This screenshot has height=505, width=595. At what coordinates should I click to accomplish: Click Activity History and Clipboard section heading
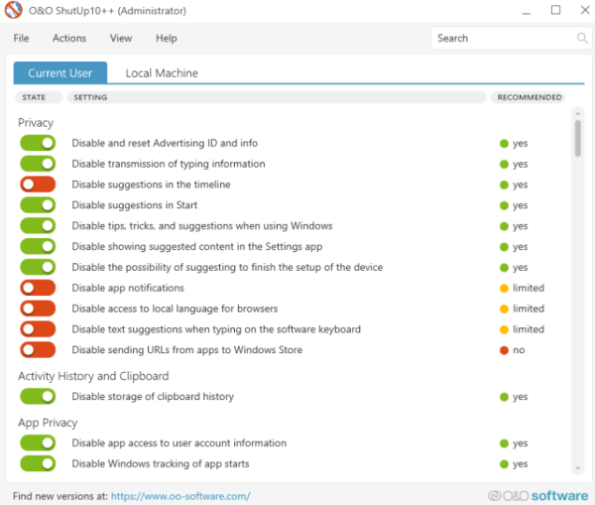coord(93,376)
